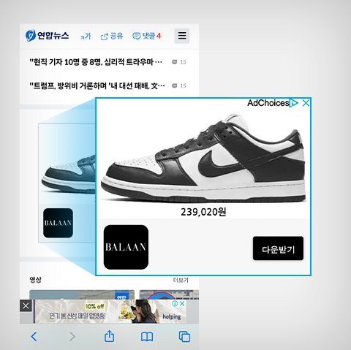Open comments via 댓글 4
Screen dimensions: 351x350
pos(147,36)
